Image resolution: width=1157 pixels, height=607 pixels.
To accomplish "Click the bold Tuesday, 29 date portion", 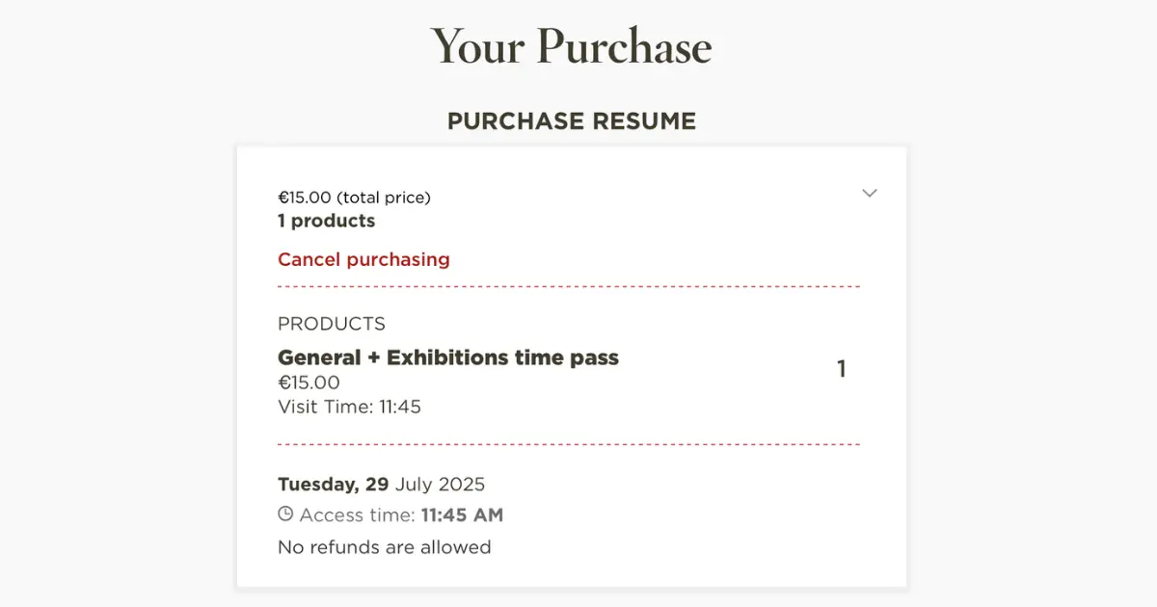I will coord(334,484).
